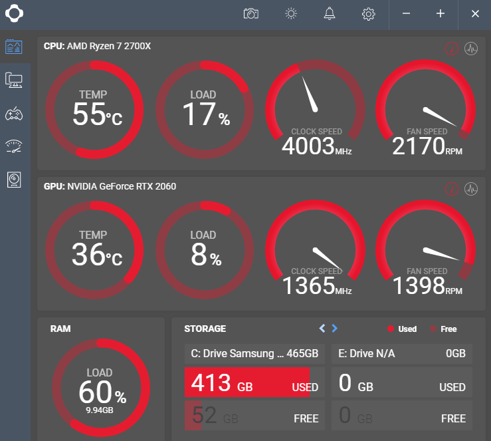Click the RAM panel heading
Screen dimensions: 491x441
(60, 329)
